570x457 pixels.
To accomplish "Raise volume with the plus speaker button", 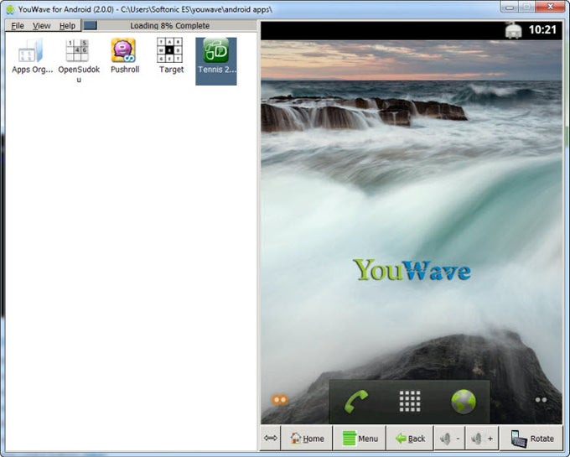I will tap(482, 439).
